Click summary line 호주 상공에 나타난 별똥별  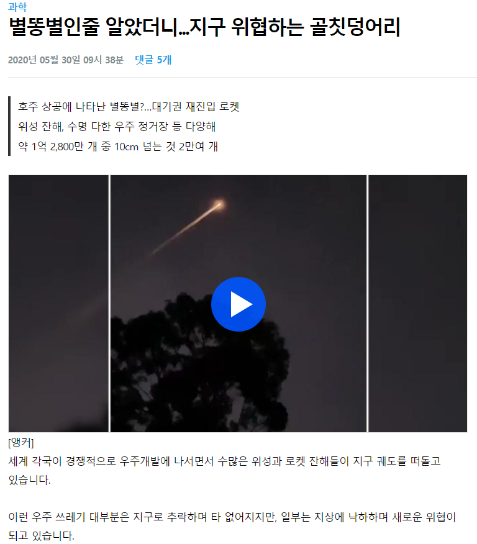pyautogui.click(x=129, y=106)
